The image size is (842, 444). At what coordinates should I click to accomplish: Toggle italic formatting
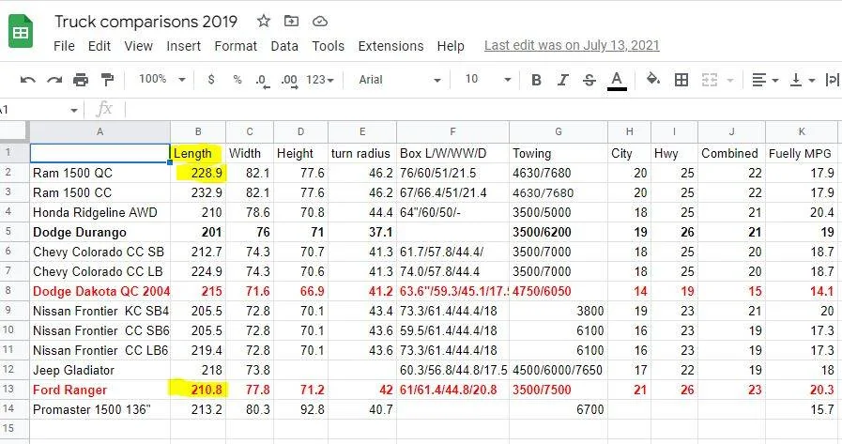(x=562, y=80)
